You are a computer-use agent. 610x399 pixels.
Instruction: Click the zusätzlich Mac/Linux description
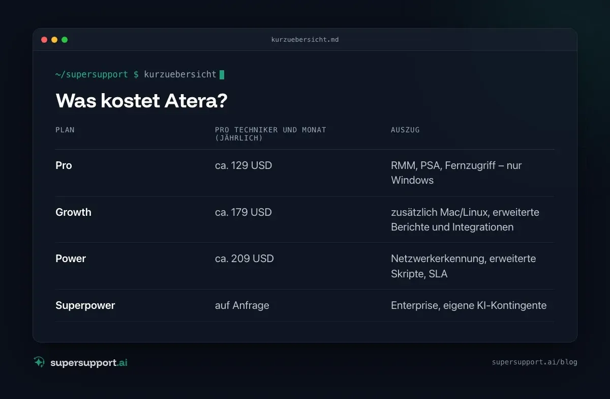pyautogui.click(x=465, y=219)
